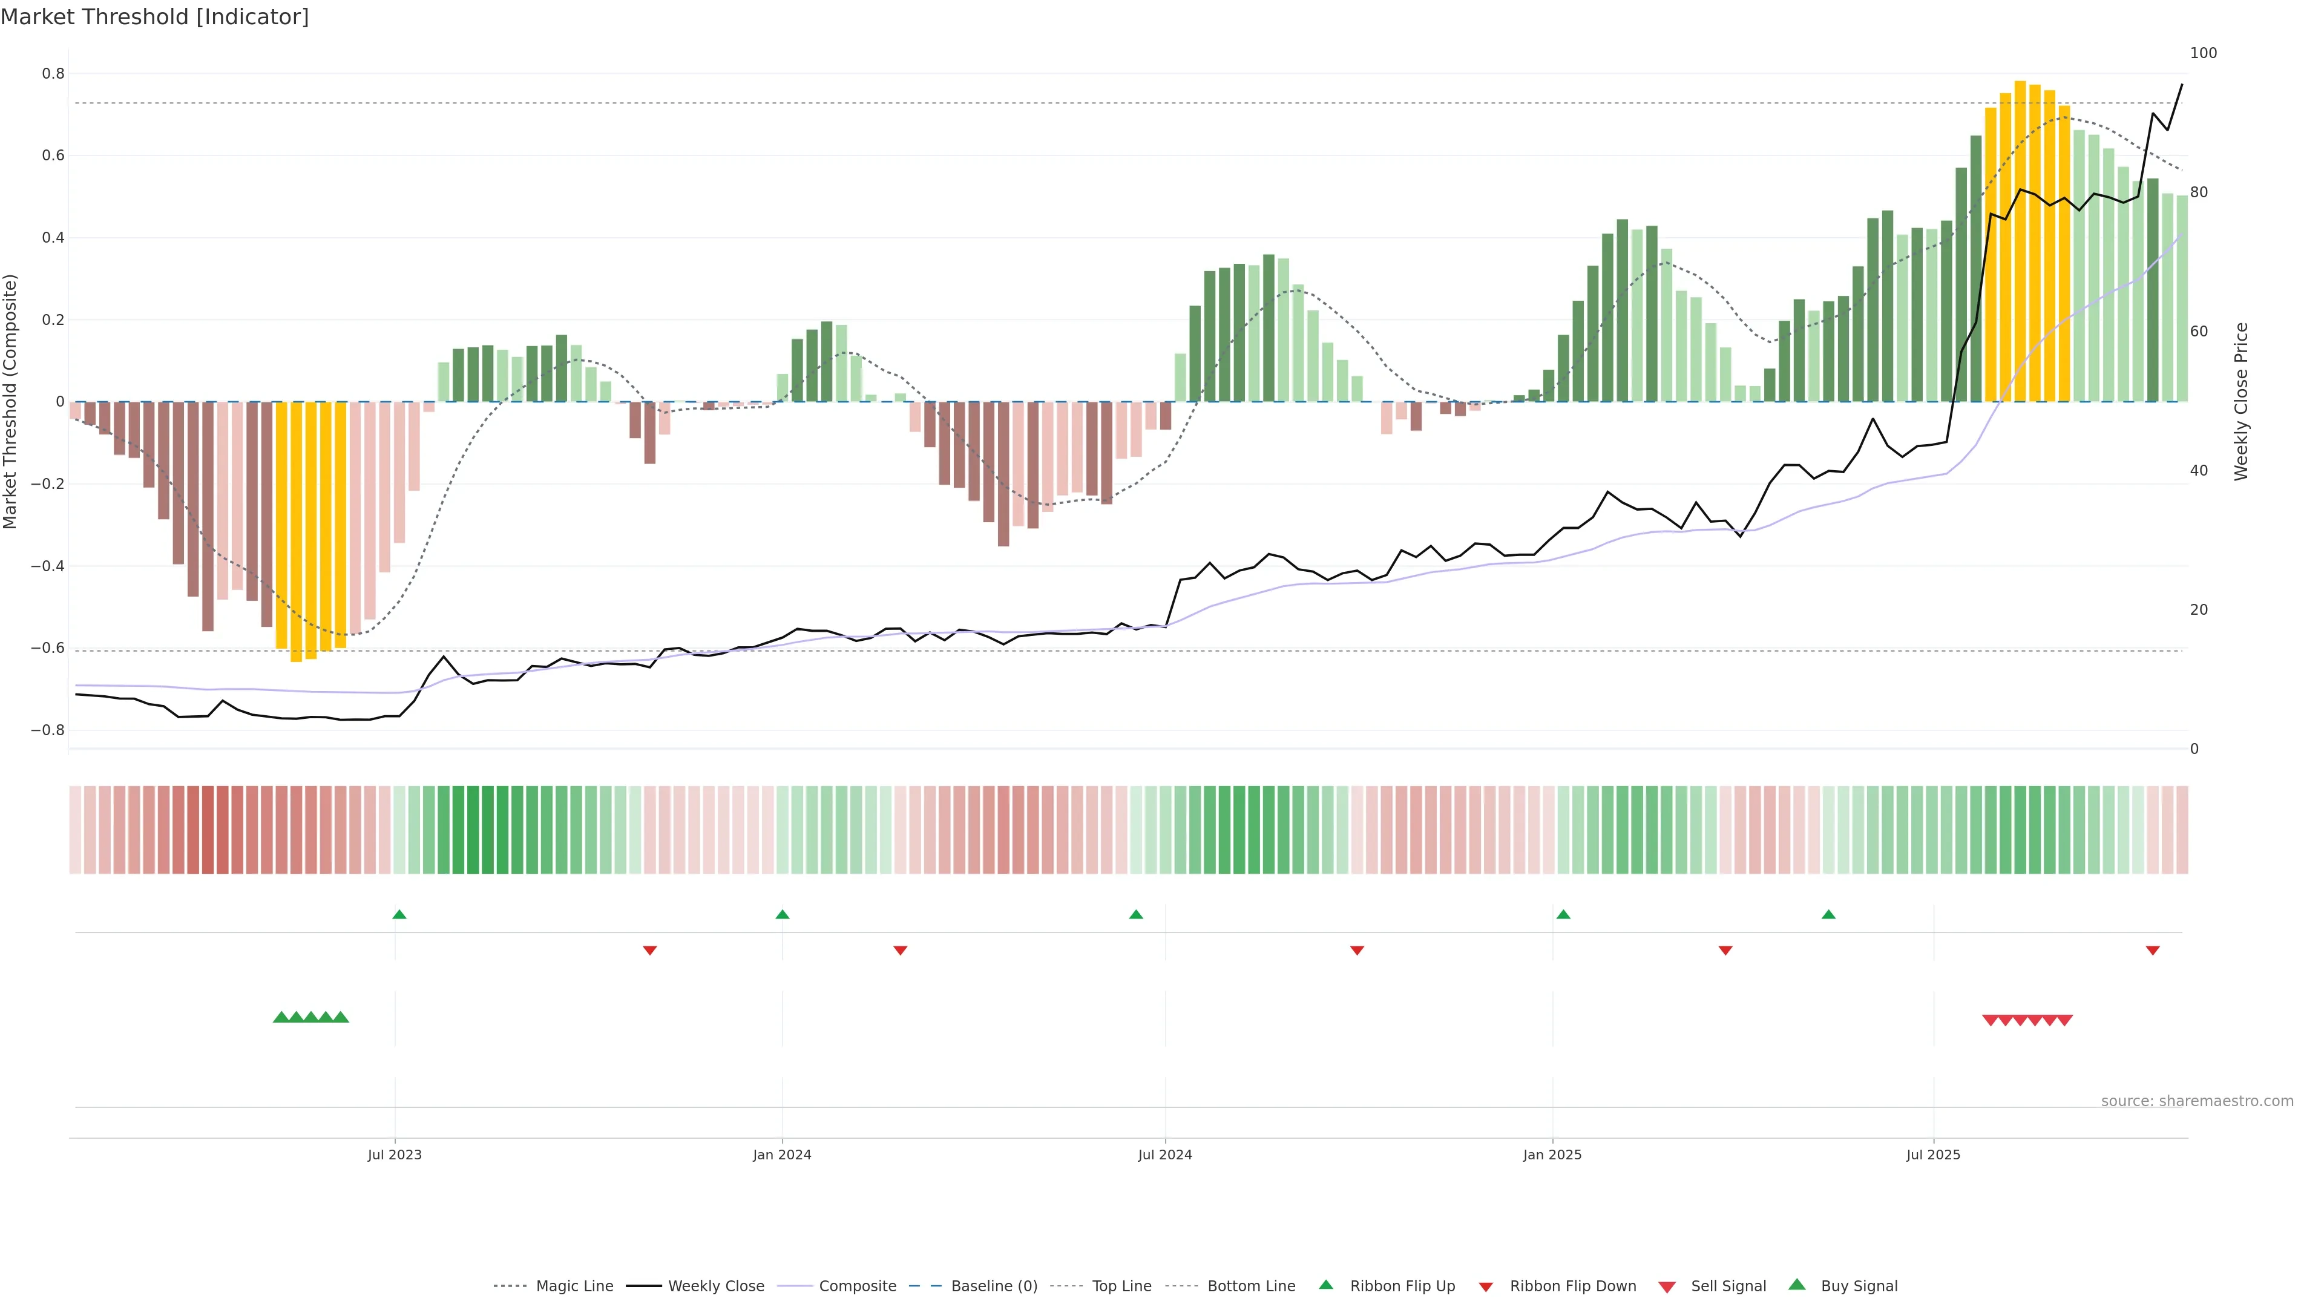This screenshot has height=1307, width=2324.
Task: Click the Ribbon Flip Down legend triangle icon
Action: [x=1486, y=1287]
